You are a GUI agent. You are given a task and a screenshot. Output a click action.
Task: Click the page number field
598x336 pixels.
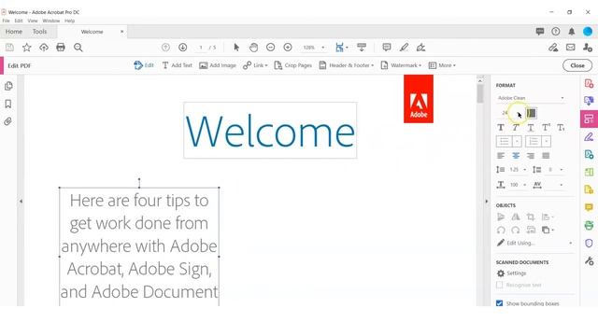(x=201, y=48)
